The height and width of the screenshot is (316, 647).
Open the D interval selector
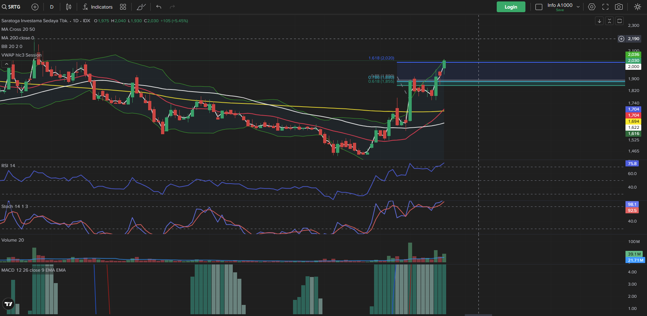(x=52, y=7)
